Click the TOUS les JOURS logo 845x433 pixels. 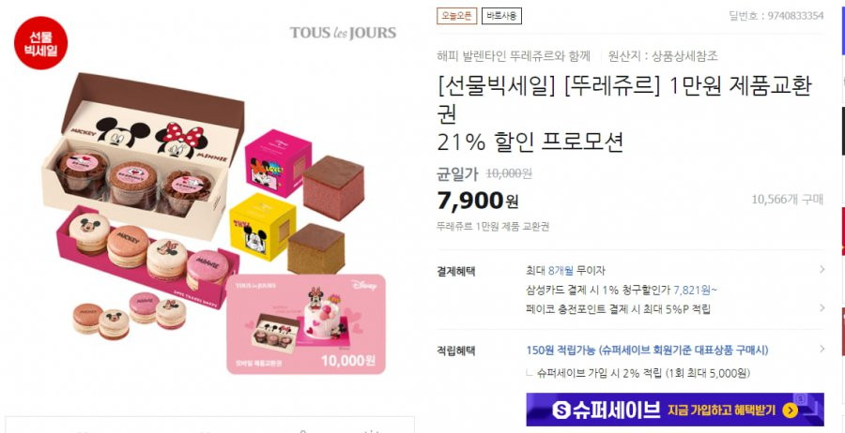343,33
